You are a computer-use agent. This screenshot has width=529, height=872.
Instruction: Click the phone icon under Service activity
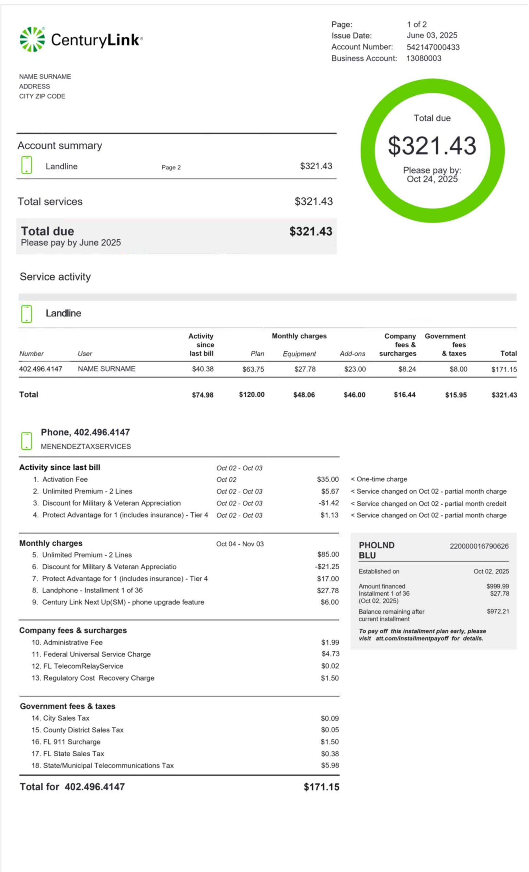coord(27,314)
